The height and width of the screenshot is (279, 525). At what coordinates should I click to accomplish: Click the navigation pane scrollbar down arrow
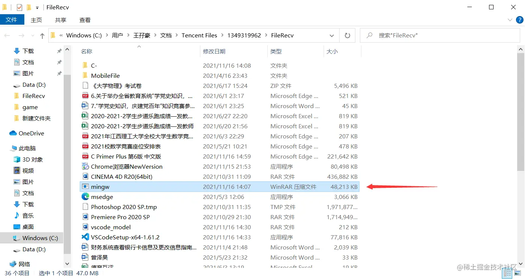67,264
